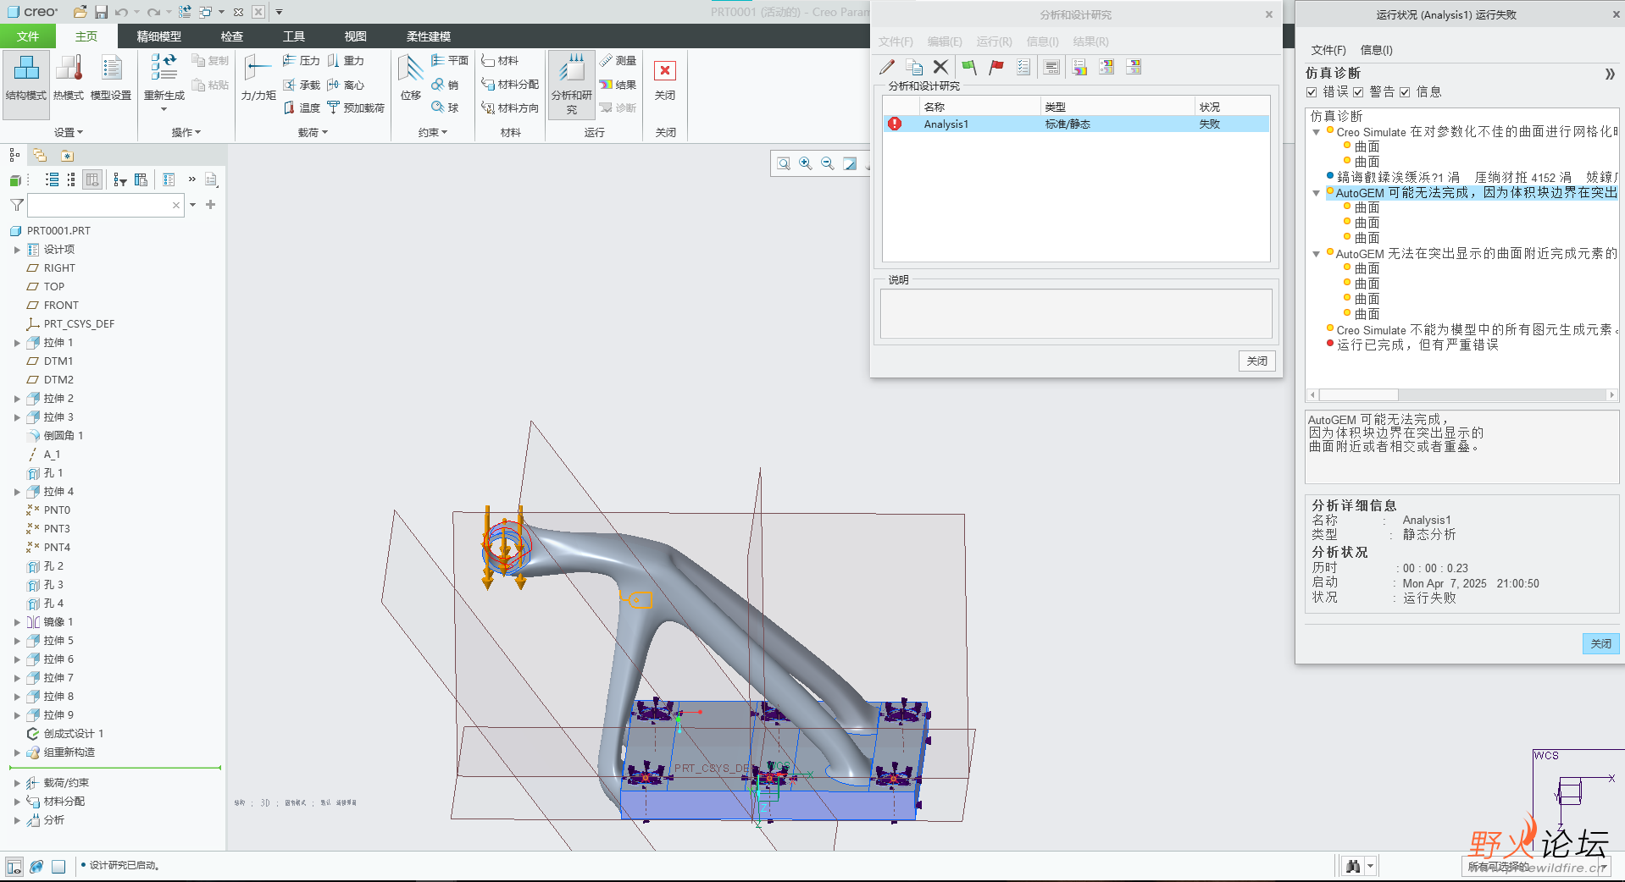Click the 名称 column header
1625x882 pixels.
tap(980, 107)
